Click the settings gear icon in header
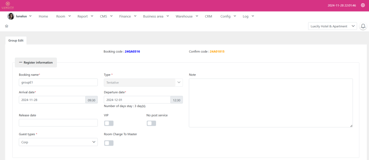369x160 pixels. (x=363, y=5)
